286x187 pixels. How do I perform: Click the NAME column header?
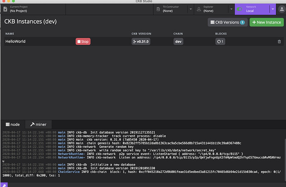tap(10, 34)
